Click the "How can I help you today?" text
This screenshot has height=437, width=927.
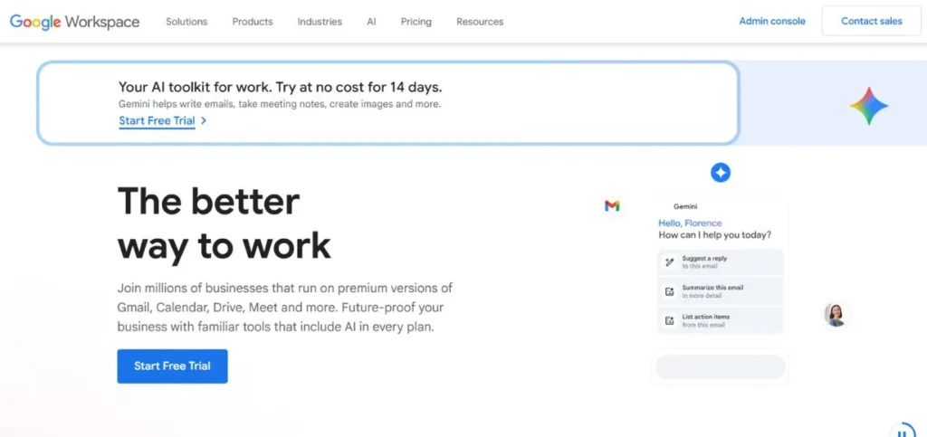715,235
